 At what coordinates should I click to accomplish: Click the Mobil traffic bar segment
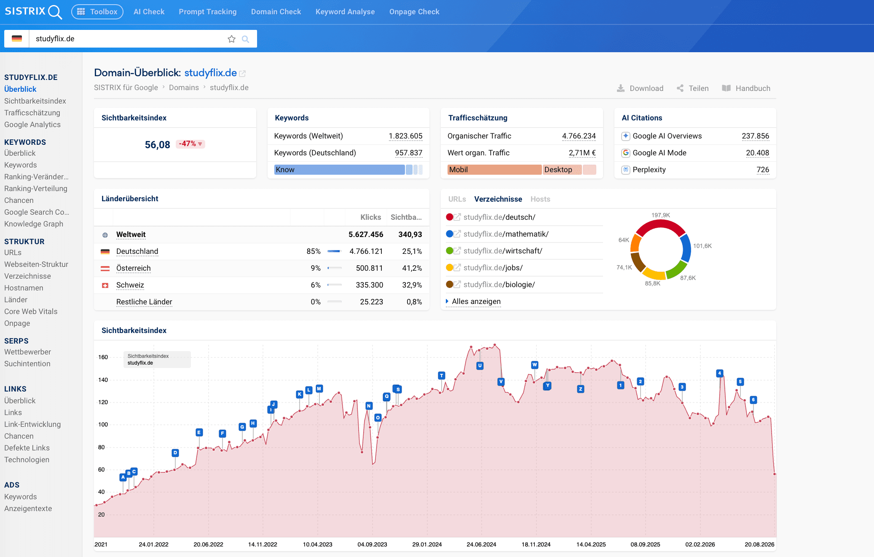tap(495, 170)
